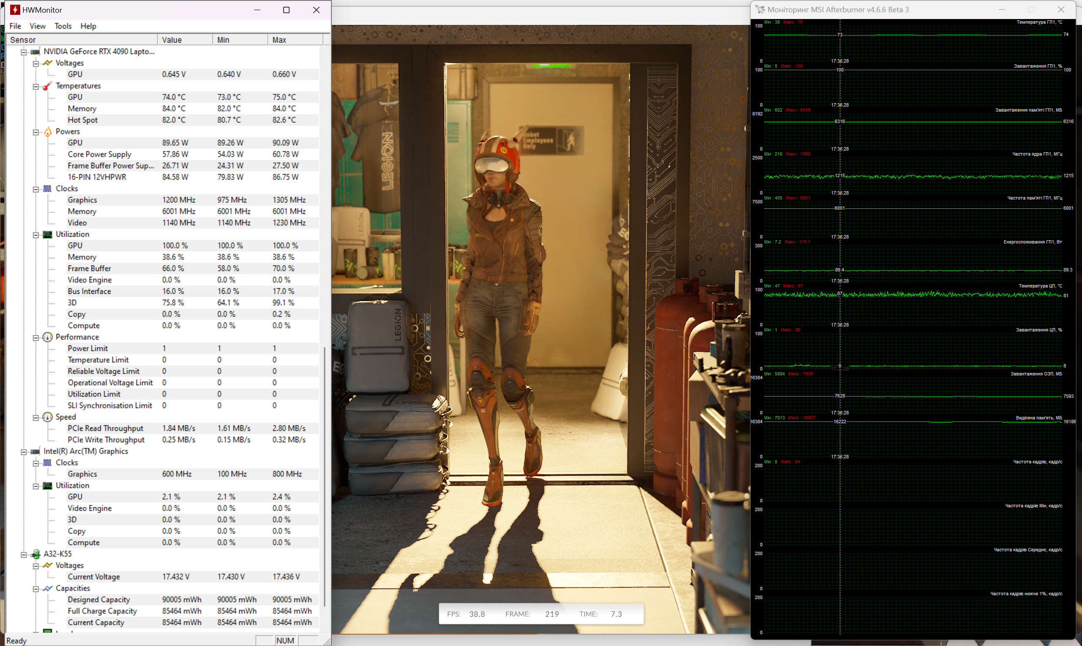Click the Max column header
The image size is (1082, 646).
coord(295,40)
